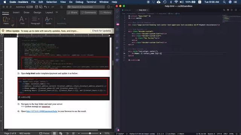Switch to the Layout ribbon tab
Image resolution: width=241 pixels, height=135 pixels.
click(x=49, y=12)
